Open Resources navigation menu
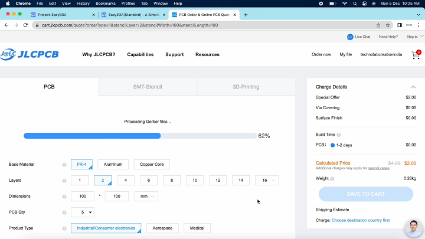This screenshot has width=425, height=239. click(x=207, y=54)
